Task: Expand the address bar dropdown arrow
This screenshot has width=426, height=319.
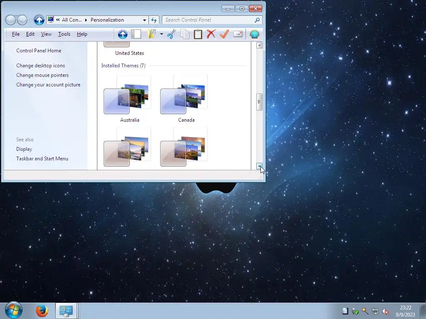Action: (144, 20)
